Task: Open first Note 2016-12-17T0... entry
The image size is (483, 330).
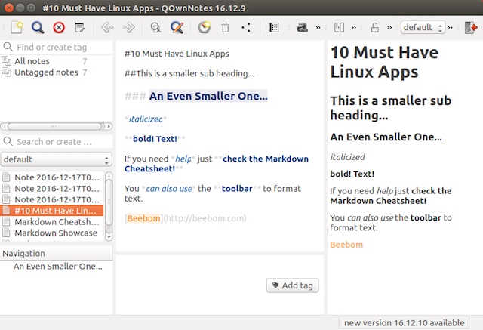Action: tap(52, 177)
